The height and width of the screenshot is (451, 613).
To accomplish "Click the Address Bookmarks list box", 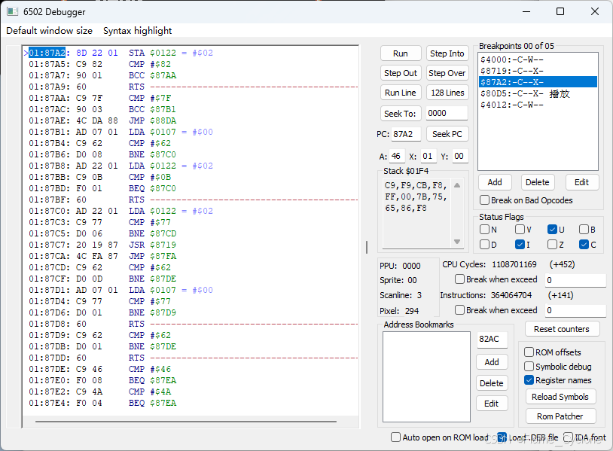I will 426,376.
